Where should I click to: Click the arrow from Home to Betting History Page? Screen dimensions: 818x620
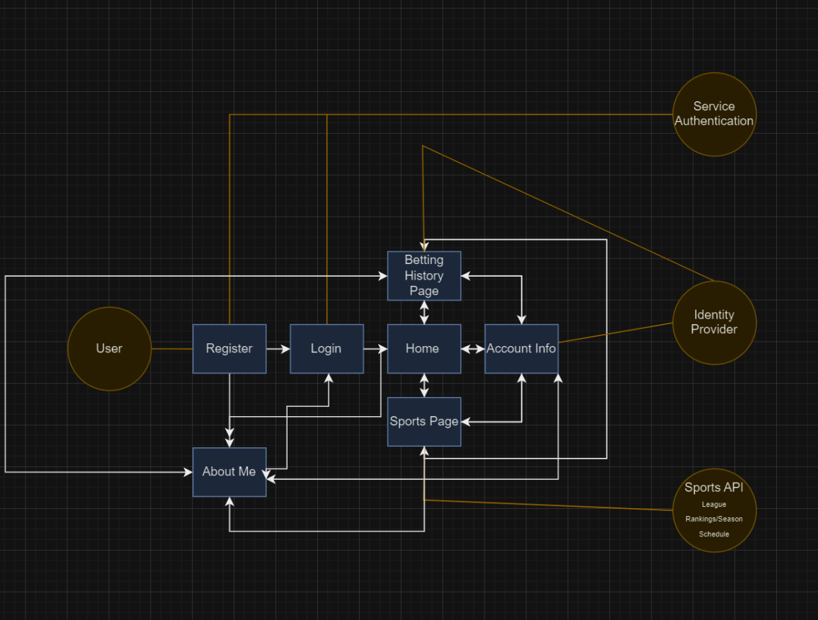[x=424, y=311]
